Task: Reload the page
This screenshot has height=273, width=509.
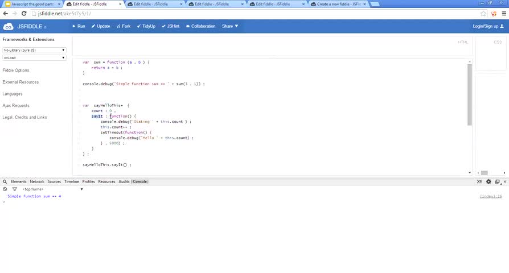Action: pyautogui.click(x=24, y=14)
